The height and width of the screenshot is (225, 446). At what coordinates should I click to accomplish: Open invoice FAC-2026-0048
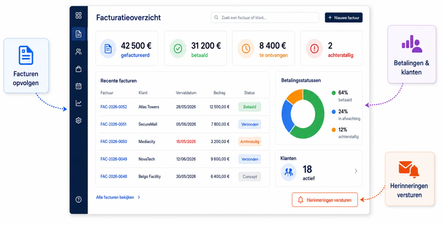click(x=114, y=177)
